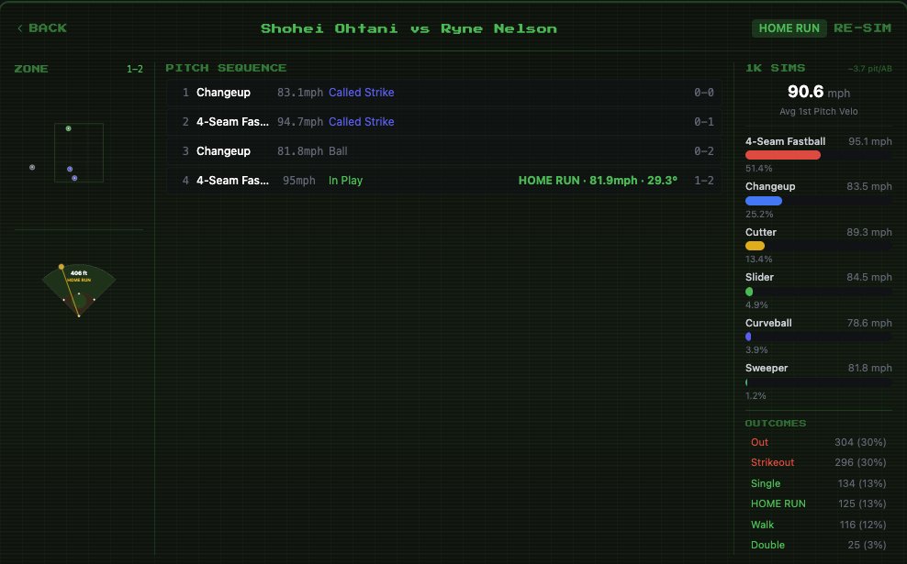Screen dimensions: 907x564
Task: Click the Cutter pitch label
Action: 761,232
